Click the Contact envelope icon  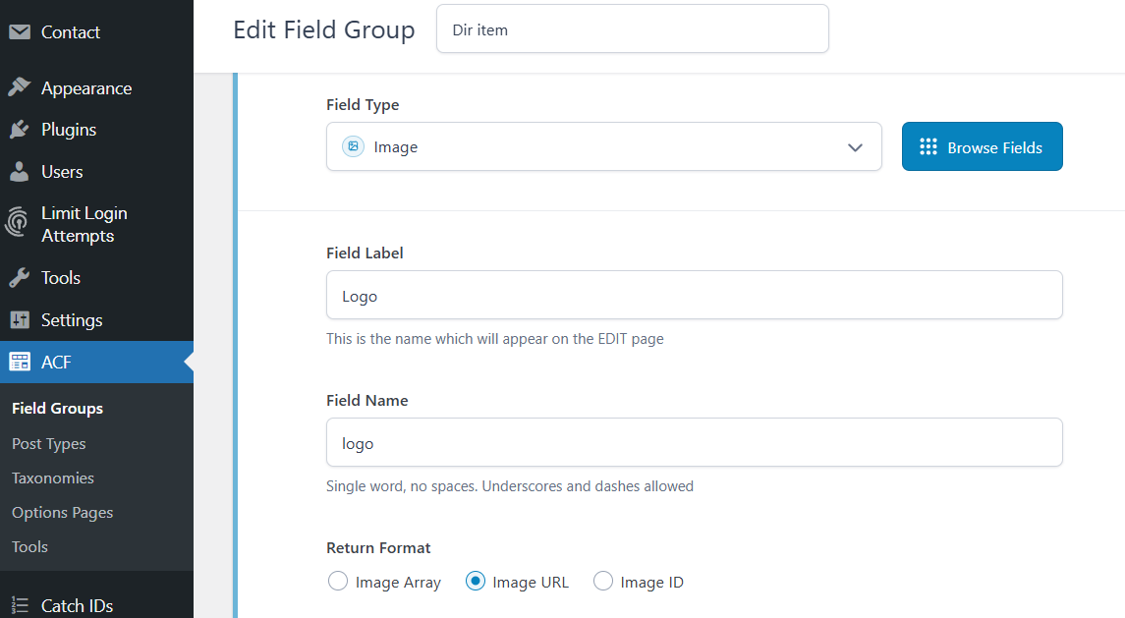pyautogui.click(x=20, y=32)
